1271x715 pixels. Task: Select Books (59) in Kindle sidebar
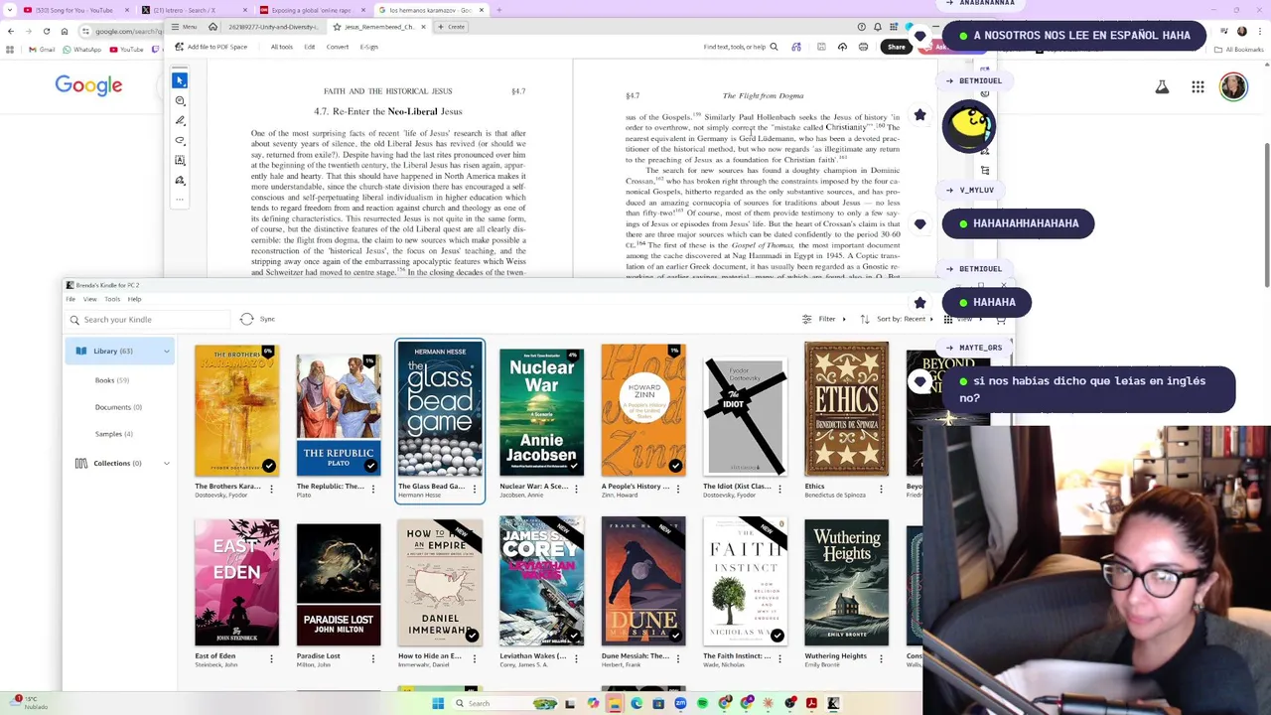point(112,380)
